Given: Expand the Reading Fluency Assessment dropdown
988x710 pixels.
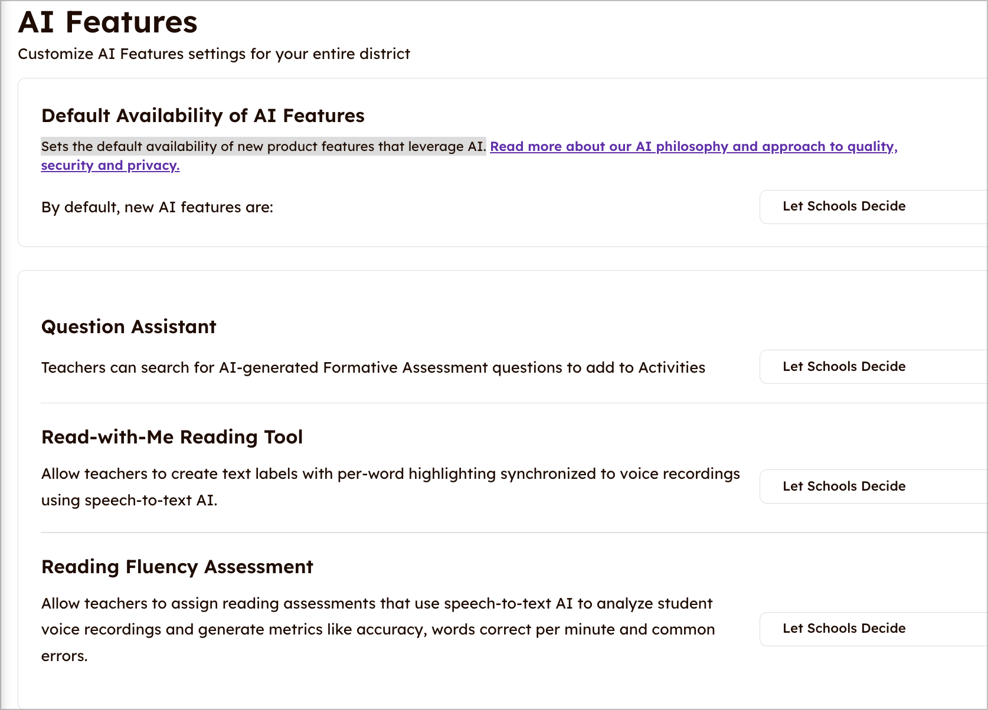Looking at the screenshot, I should [x=872, y=629].
